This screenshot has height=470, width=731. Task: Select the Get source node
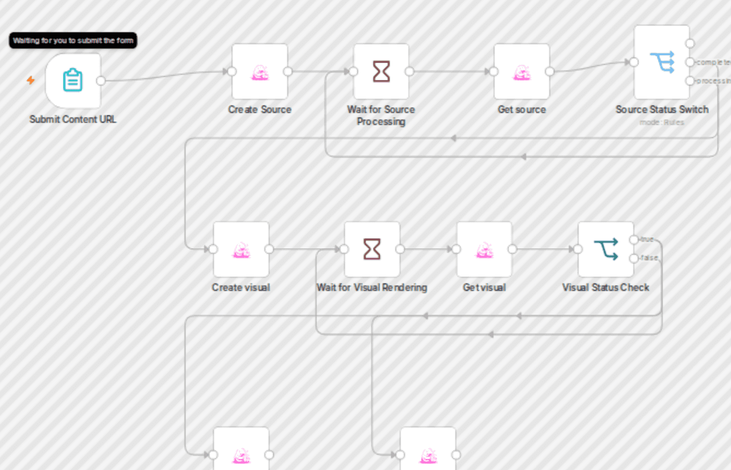click(522, 72)
